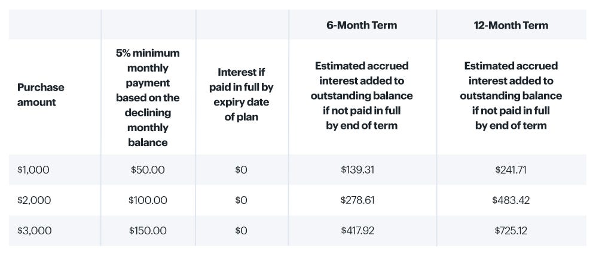Click the 6-Month Term column header
Screen dimensions: 596x257
point(362,25)
